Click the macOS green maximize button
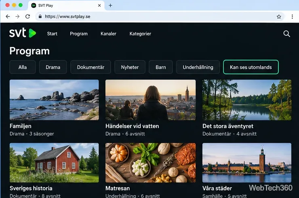 [21, 5]
